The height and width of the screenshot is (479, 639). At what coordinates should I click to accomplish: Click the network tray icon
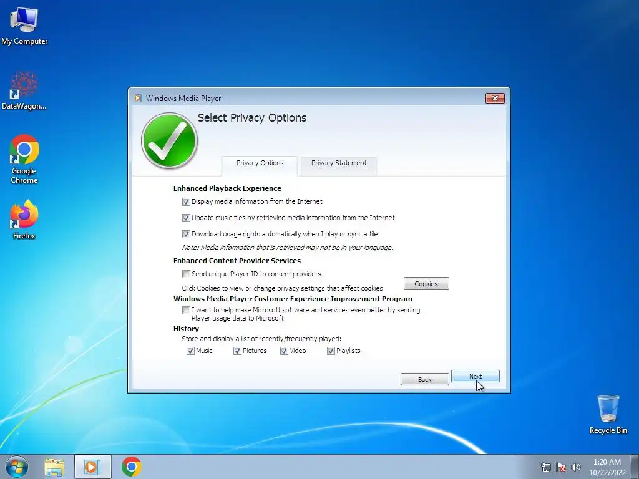pyautogui.click(x=545, y=467)
